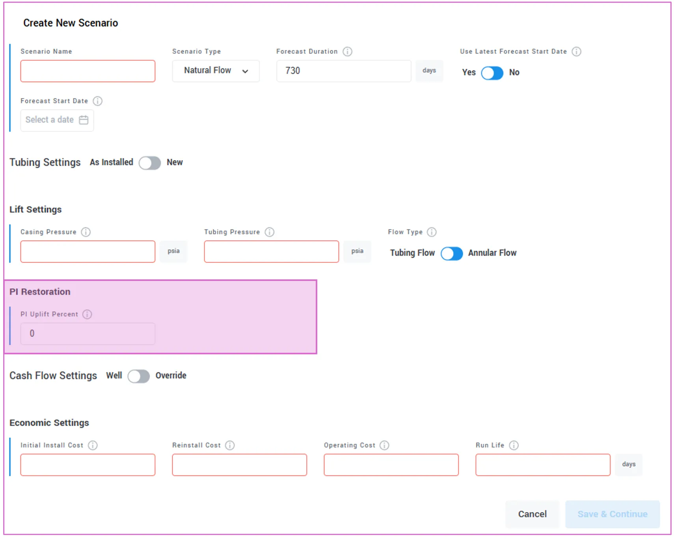Click the Reinstall Cost info icon
The height and width of the screenshot is (539, 674).
[x=230, y=445]
